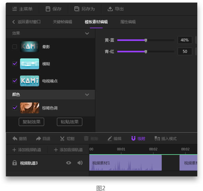Click the lock icon on 视频轨道3
This screenshot has width=203, height=191.
[15, 163]
